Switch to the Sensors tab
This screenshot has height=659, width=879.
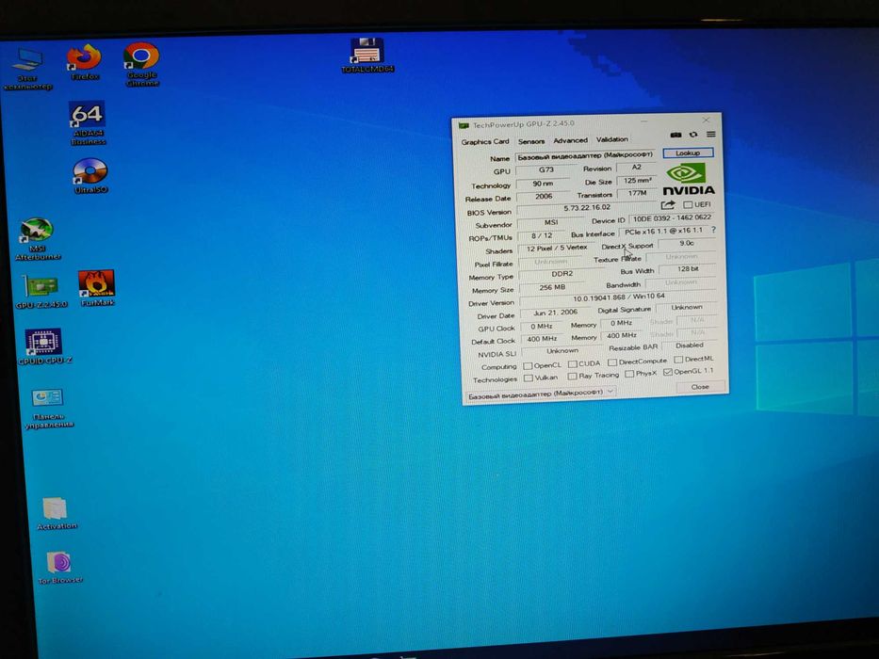click(530, 141)
